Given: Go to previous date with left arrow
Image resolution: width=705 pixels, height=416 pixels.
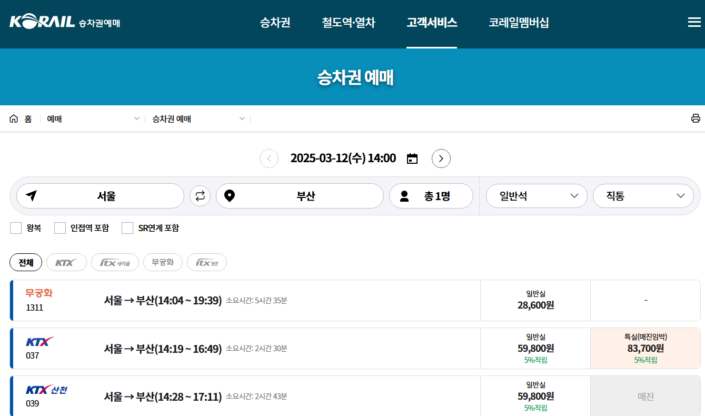Looking at the screenshot, I should pos(269,159).
